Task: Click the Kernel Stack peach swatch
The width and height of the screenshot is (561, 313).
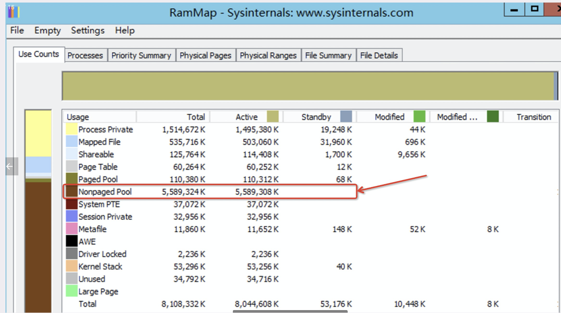Action: pyautogui.click(x=72, y=267)
